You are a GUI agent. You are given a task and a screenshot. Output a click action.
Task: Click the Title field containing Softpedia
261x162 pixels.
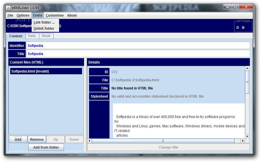pos(138,54)
